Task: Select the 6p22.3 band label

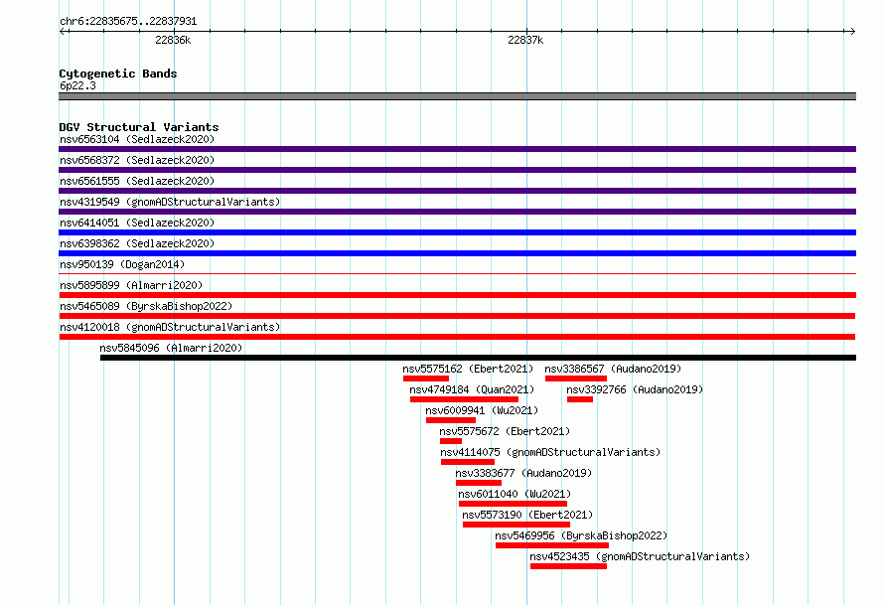Action: 77,85
